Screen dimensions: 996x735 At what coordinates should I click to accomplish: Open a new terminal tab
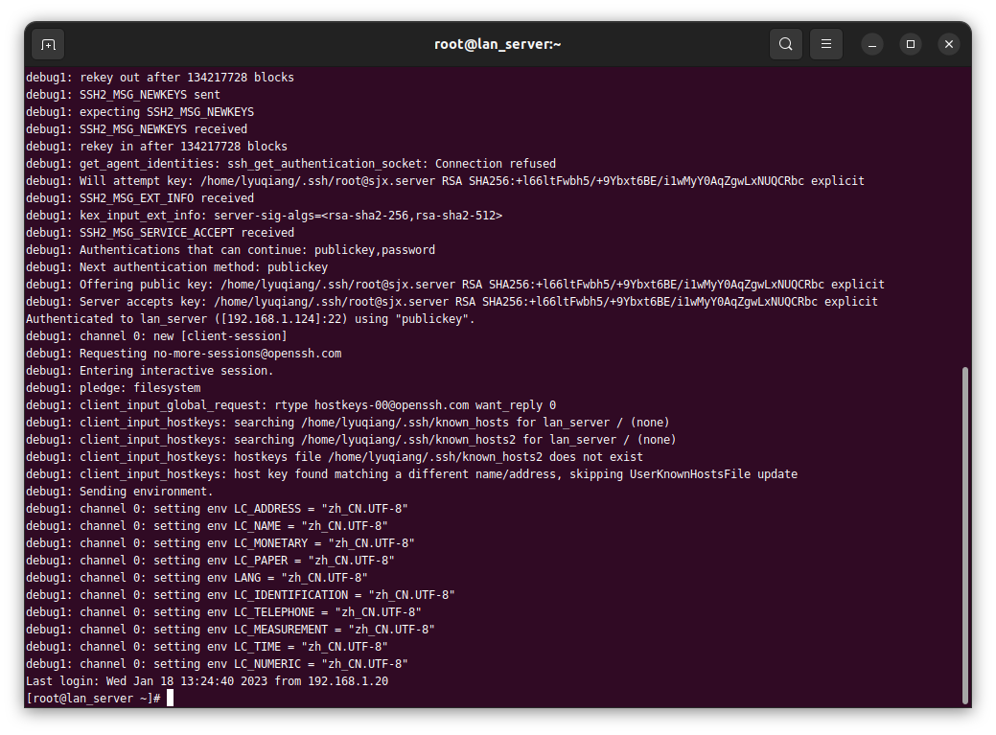pos(48,44)
